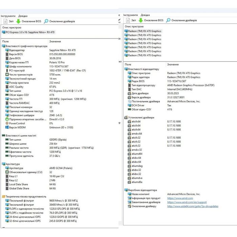
Task: Select the ASIC Quality row
Action: click(31, 87)
